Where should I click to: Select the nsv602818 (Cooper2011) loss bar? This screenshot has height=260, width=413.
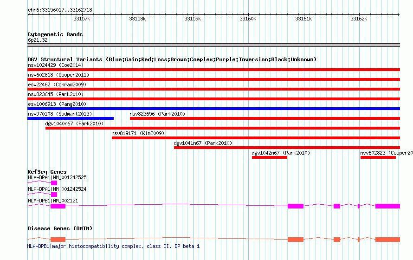tap(213, 79)
